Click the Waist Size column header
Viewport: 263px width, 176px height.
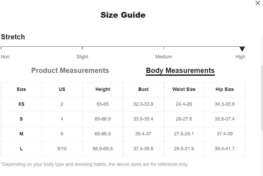click(184, 89)
